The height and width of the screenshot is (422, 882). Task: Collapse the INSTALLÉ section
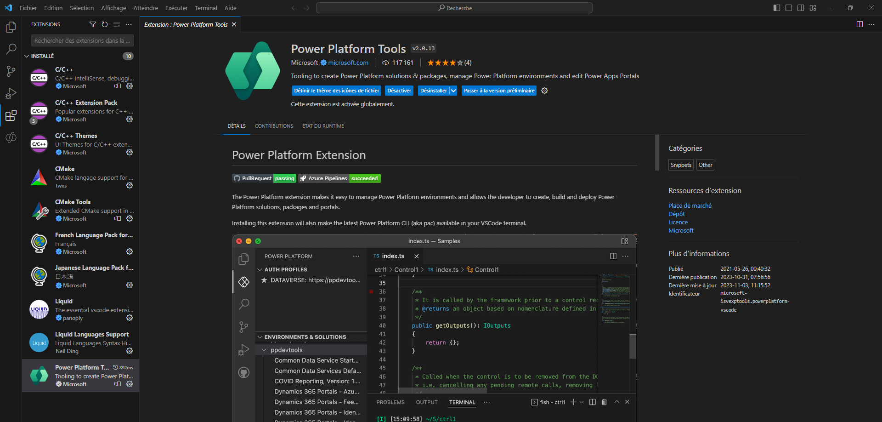(x=27, y=56)
